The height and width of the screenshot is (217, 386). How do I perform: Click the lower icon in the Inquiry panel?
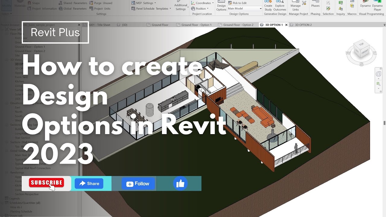coord(341,8)
